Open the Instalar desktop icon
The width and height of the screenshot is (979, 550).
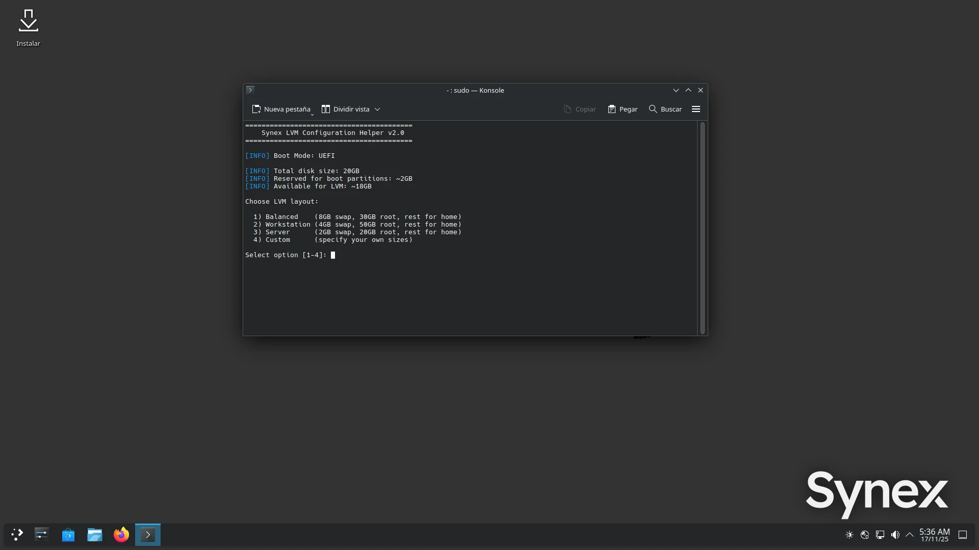(x=29, y=28)
